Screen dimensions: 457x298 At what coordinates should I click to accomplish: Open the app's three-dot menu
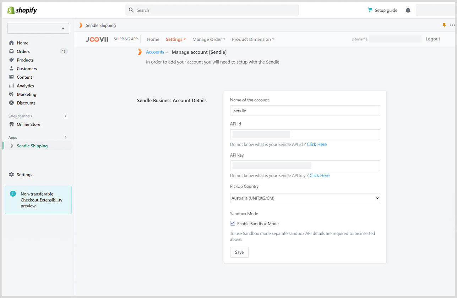click(452, 25)
